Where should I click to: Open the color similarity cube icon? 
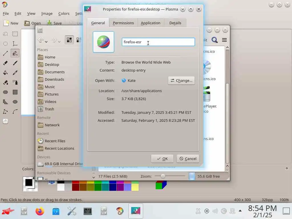pos(161,185)
